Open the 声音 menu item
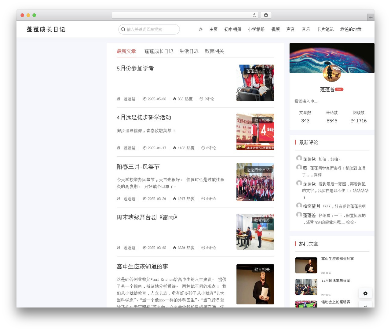The image size is (391, 331). pos(291,29)
